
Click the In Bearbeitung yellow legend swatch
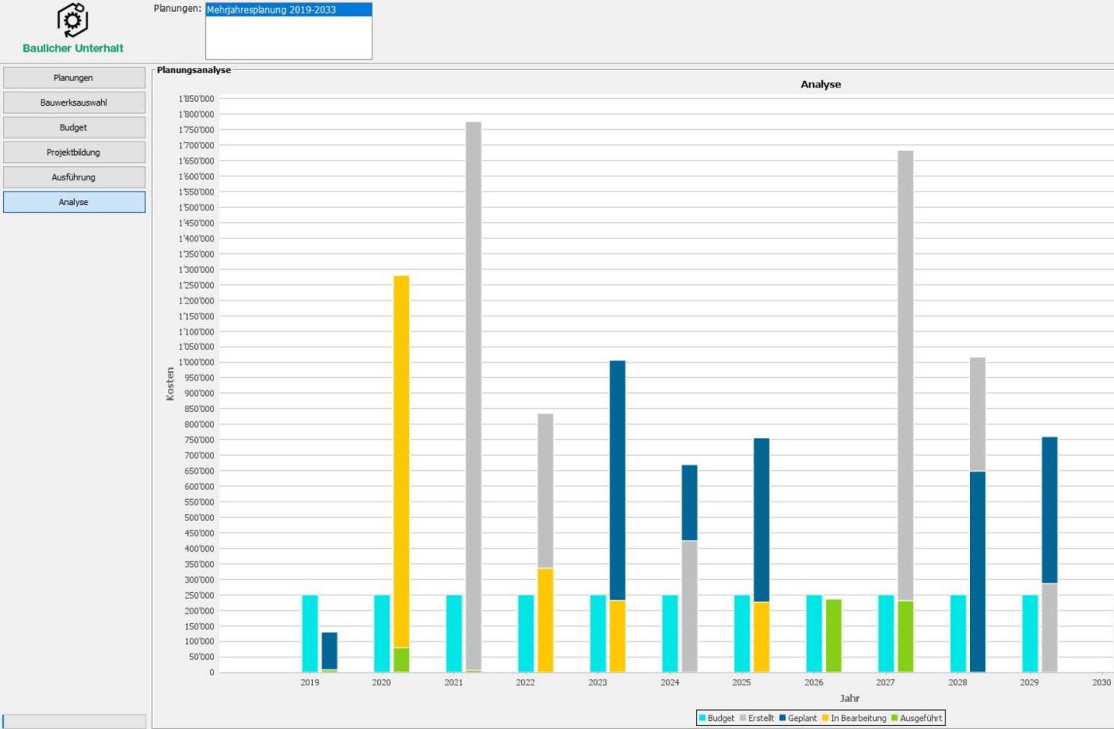pos(826,718)
